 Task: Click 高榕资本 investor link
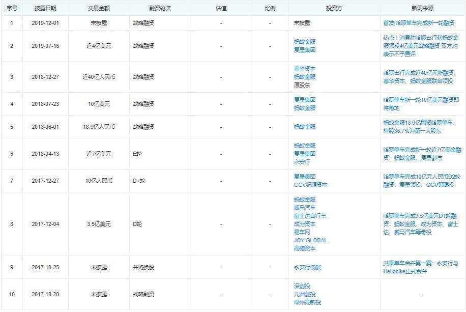point(304,248)
